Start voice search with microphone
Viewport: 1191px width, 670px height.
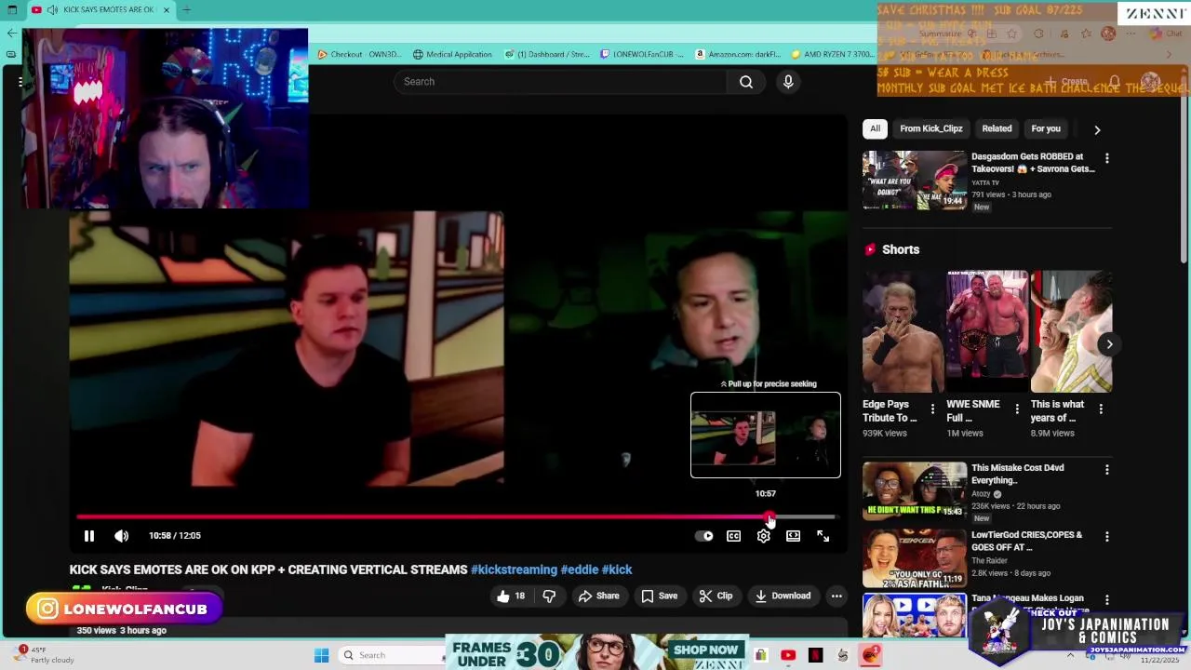click(x=788, y=82)
